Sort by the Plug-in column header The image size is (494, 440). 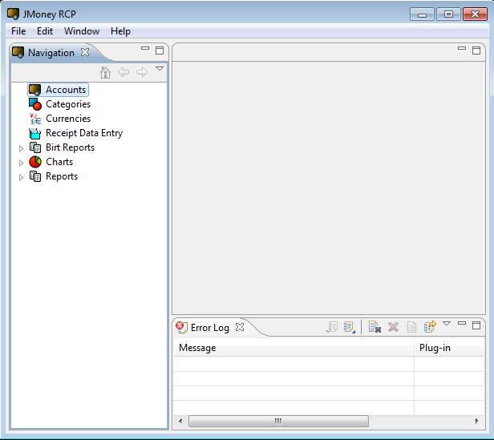click(x=449, y=348)
